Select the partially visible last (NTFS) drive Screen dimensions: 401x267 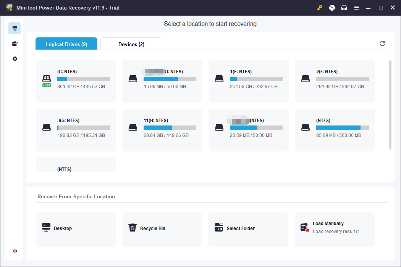coord(76,165)
